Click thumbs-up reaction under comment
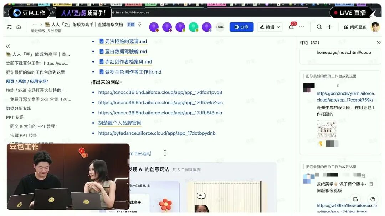 click(320, 144)
